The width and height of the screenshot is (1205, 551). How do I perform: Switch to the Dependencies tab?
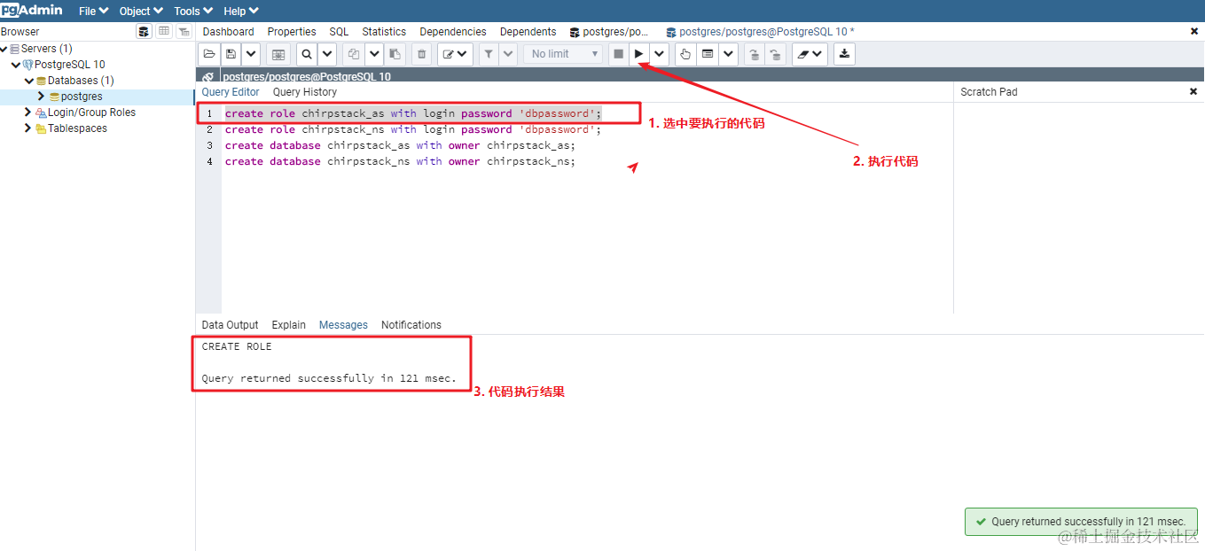[453, 31]
